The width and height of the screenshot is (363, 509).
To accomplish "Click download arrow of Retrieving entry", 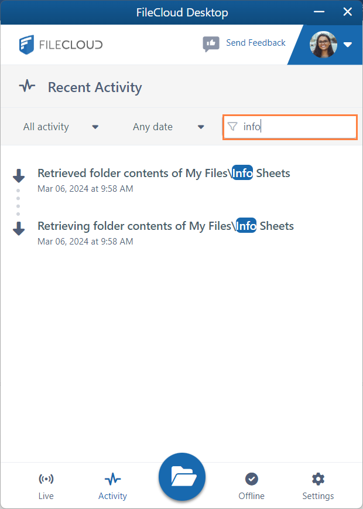I will coord(19,229).
